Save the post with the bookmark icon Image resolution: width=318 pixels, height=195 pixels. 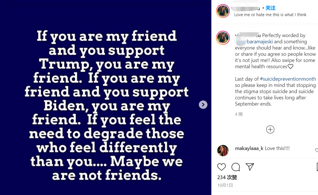coord(317,167)
